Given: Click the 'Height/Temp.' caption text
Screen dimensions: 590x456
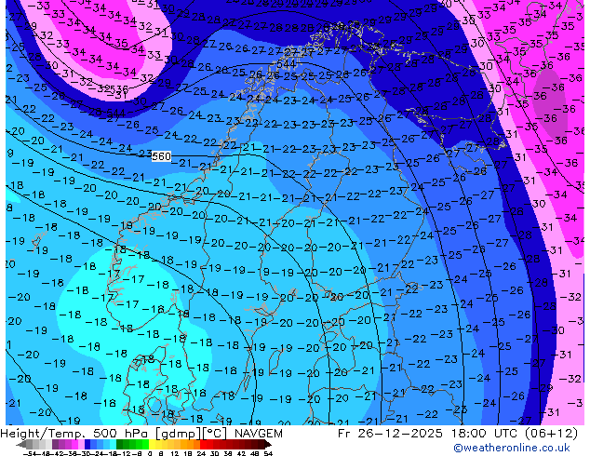Looking at the screenshot, I should (42, 434).
